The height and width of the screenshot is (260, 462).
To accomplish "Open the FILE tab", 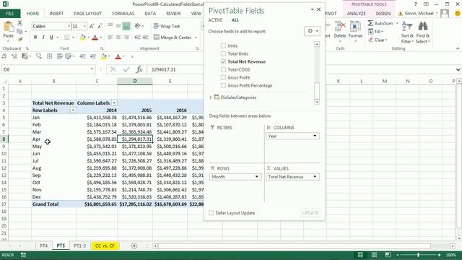I will 10,14.
